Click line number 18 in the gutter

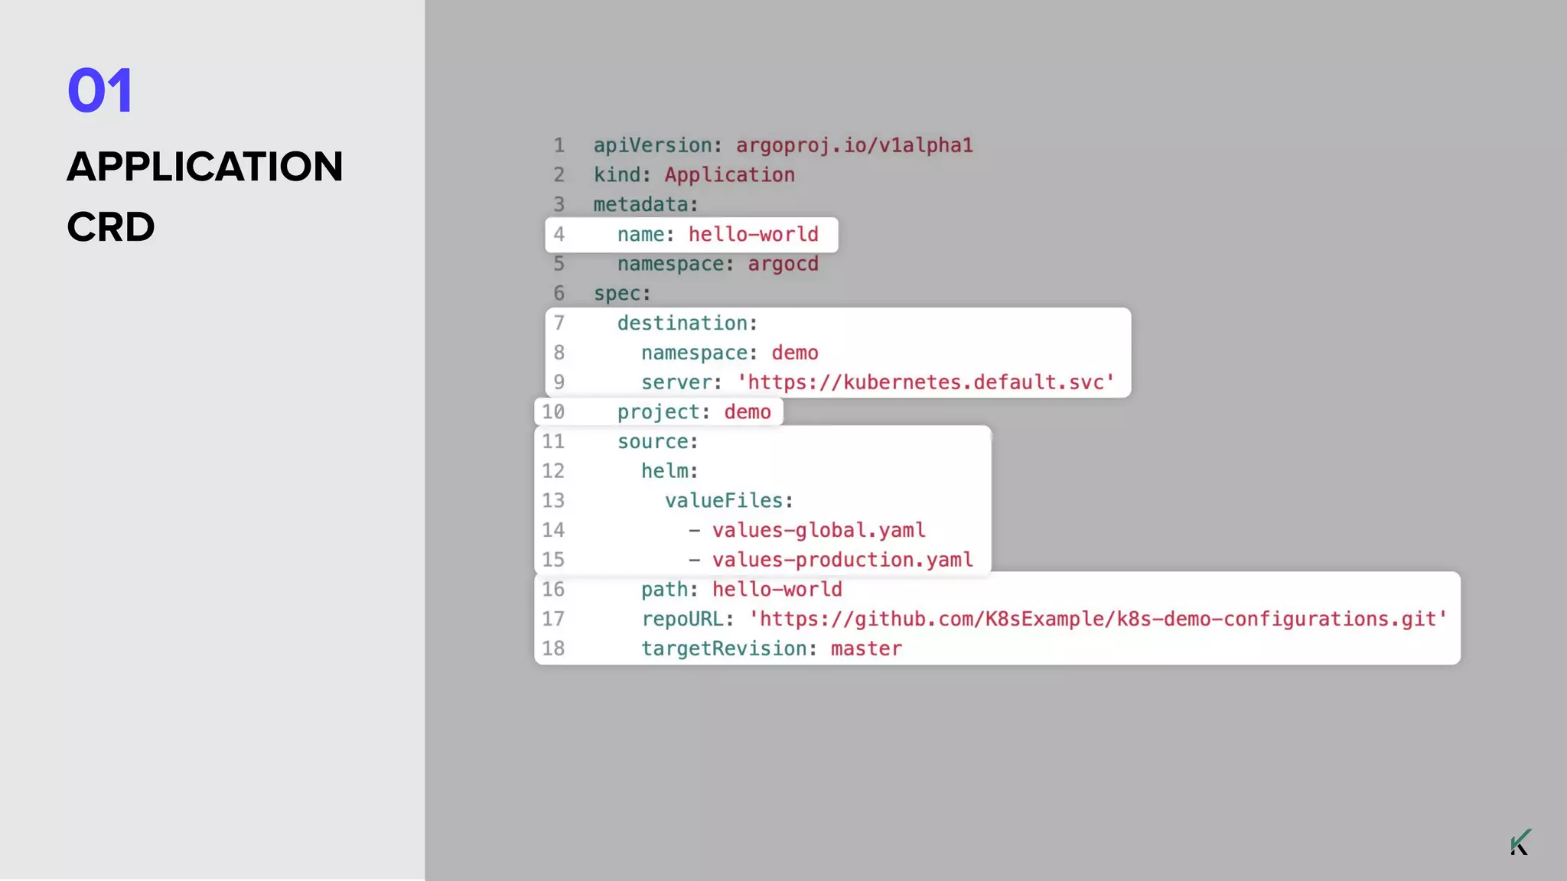click(x=553, y=649)
